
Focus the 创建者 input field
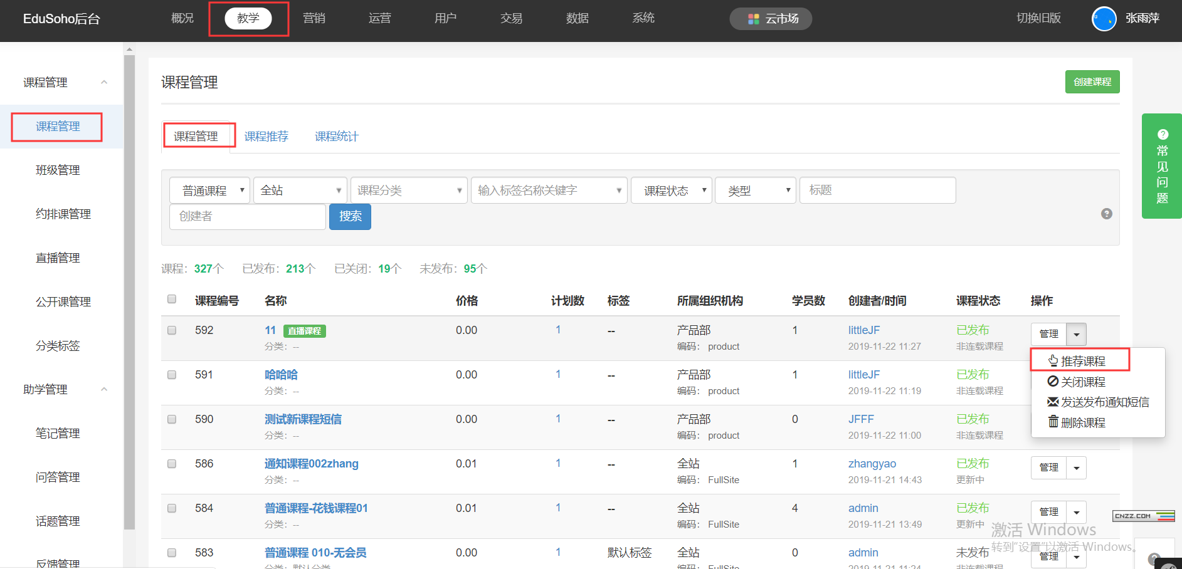tap(247, 217)
